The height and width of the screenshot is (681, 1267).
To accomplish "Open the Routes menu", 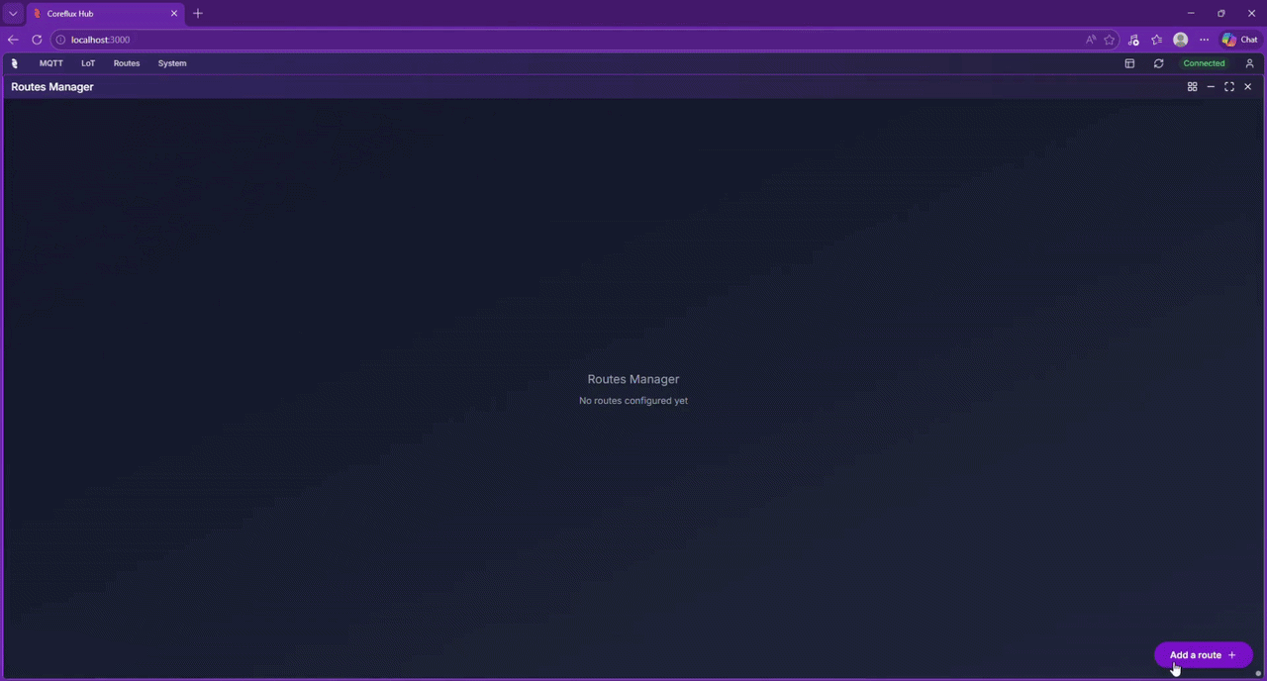I will tap(127, 63).
